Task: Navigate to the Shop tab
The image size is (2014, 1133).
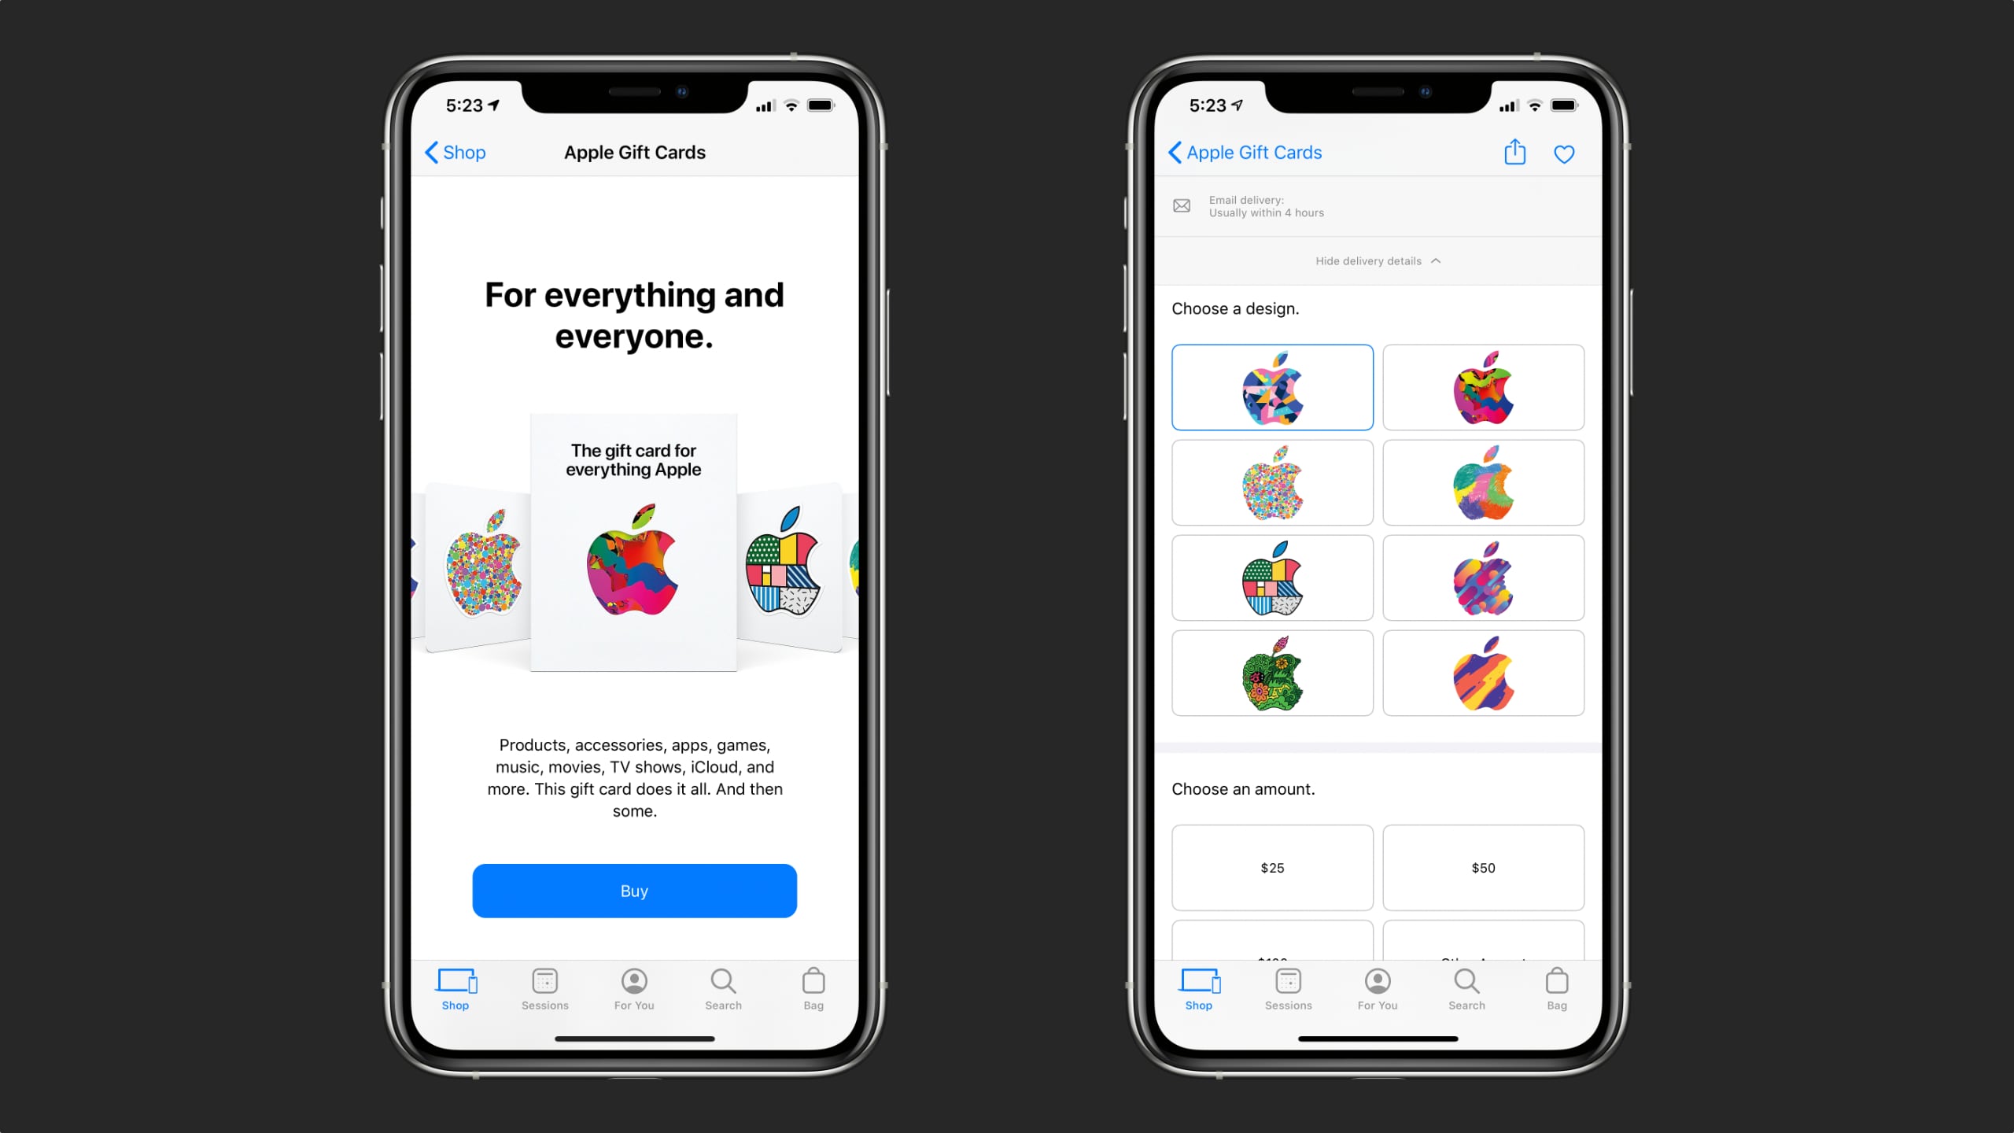Action: (454, 987)
